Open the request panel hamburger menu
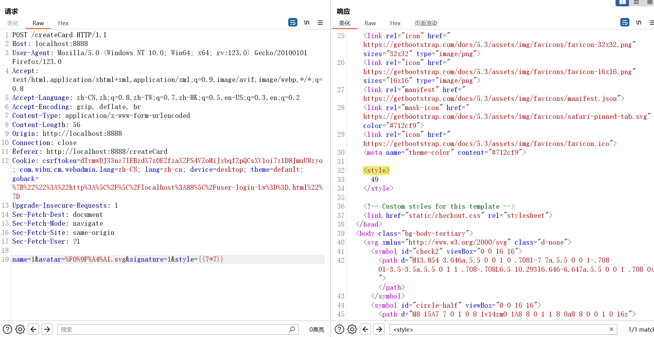Screen dimensions: 654x337 pos(320,22)
